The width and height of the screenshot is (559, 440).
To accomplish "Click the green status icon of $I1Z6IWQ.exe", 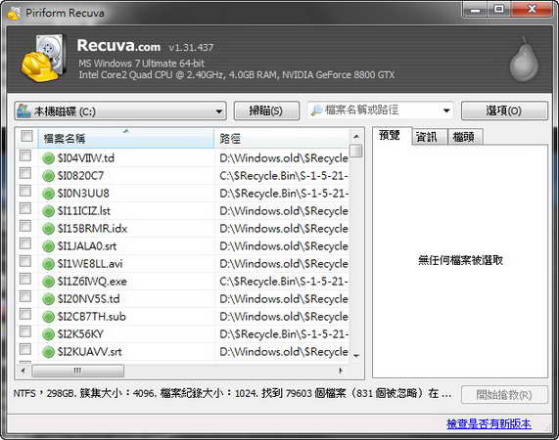I will point(48,282).
